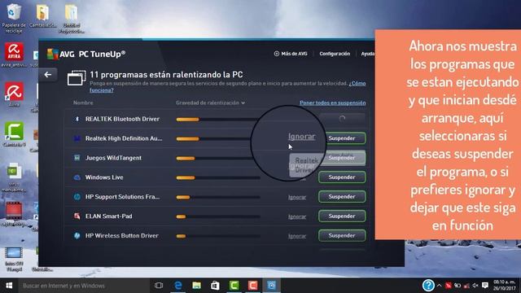Open red Camtasia recorder taskbar icon
The height and width of the screenshot is (293, 521).
(x=252, y=286)
